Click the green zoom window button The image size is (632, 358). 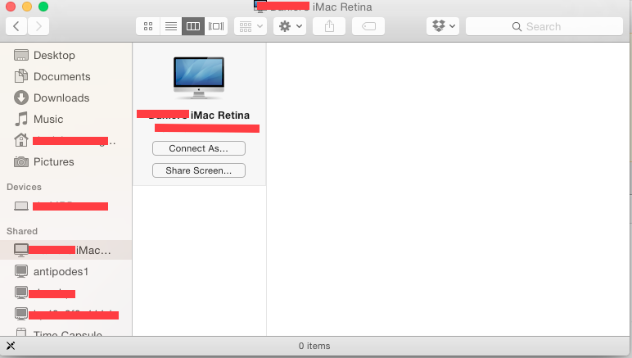point(43,7)
